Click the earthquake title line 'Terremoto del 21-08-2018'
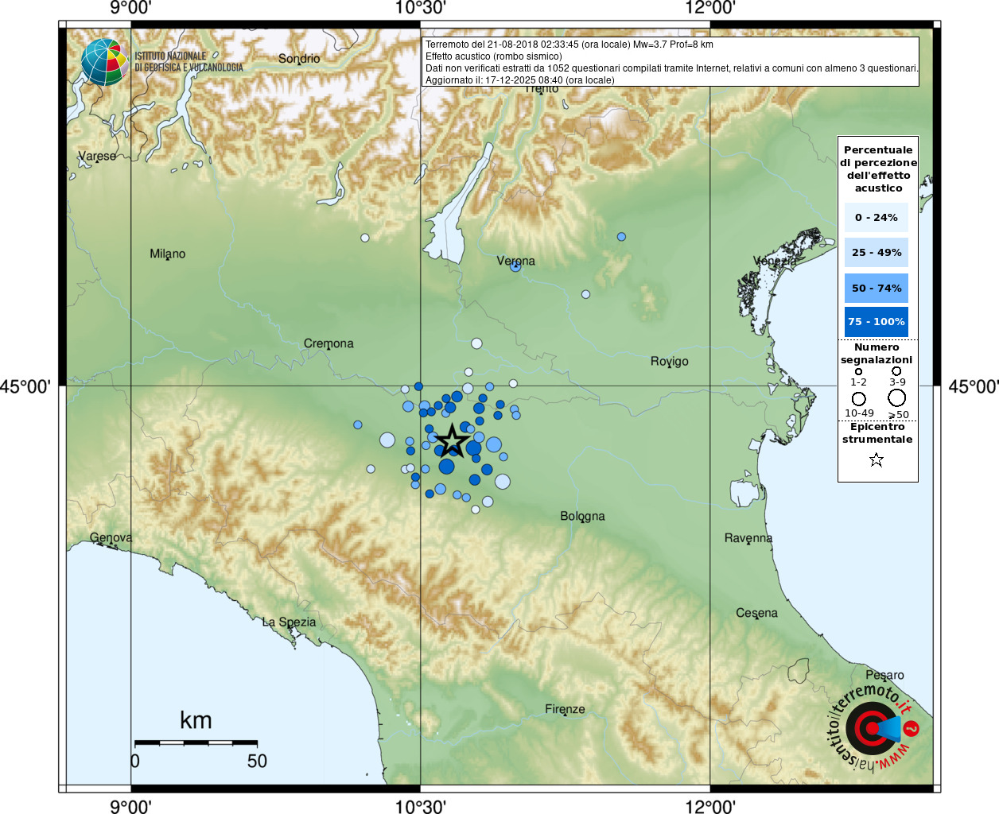This screenshot has height=814, width=999. click(569, 45)
